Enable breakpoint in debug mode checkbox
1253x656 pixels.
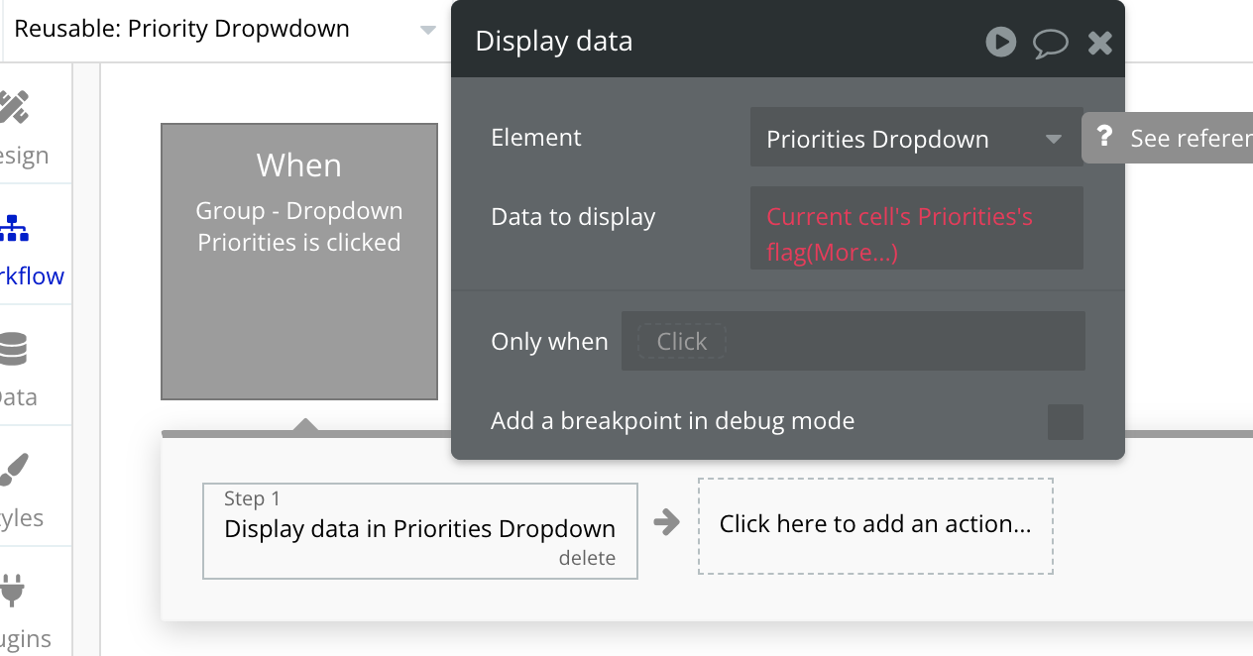pyautogui.click(x=1065, y=422)
